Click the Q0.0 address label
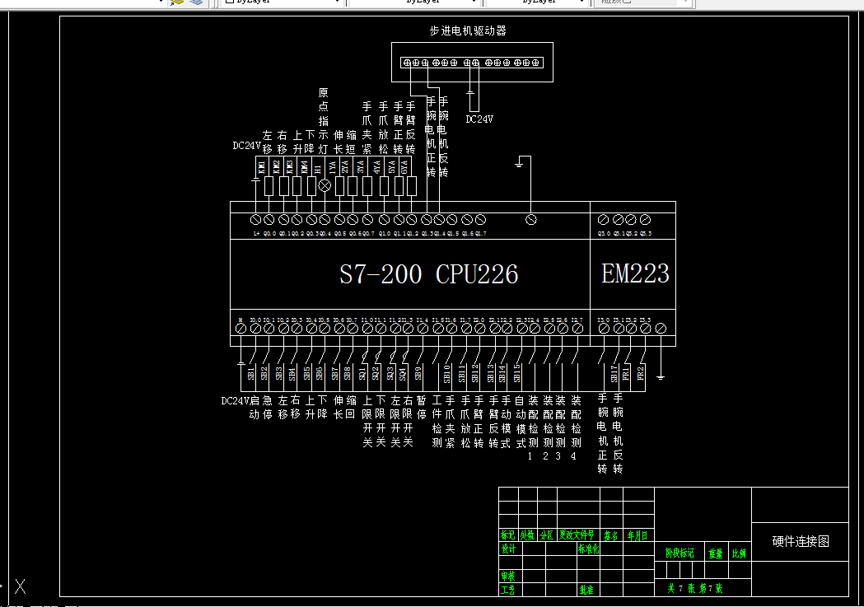The width and height of the screenshot is (864, 607). click(270, 234)
